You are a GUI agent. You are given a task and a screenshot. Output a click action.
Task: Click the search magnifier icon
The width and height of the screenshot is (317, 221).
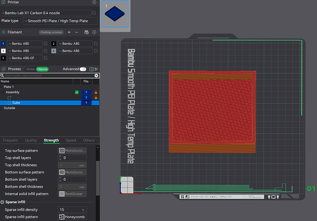(2, 75)
